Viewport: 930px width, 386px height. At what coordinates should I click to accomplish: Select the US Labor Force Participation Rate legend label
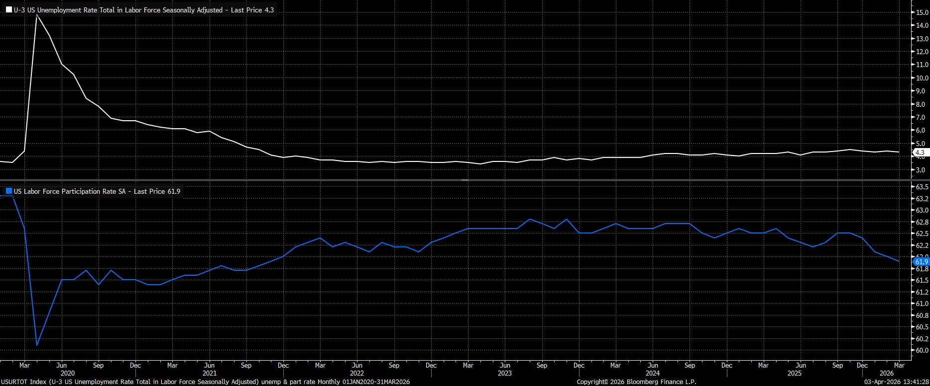(x=97, y=191)
